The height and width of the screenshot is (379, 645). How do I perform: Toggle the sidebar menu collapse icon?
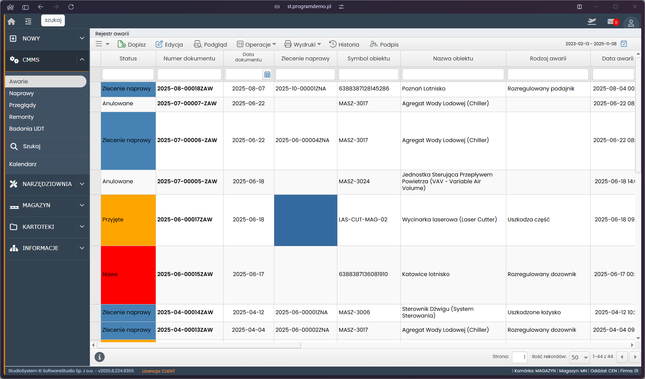[x=28, y=22]
